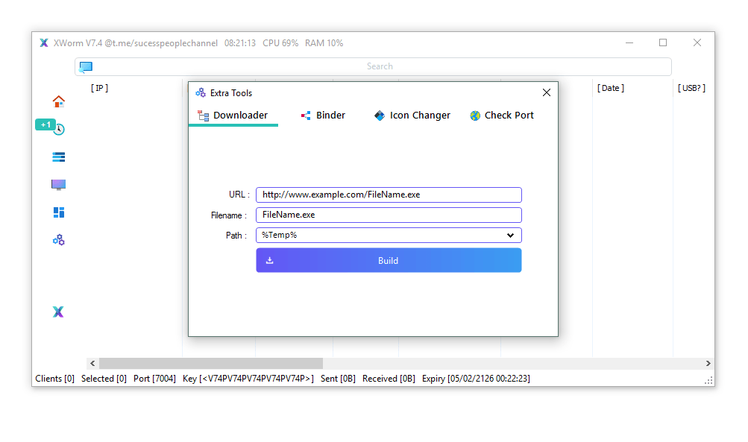Click the monitor icon in the sidebar
Image resolution: width=748 pixels, height=442 pixels.
(x=58, y=184)
